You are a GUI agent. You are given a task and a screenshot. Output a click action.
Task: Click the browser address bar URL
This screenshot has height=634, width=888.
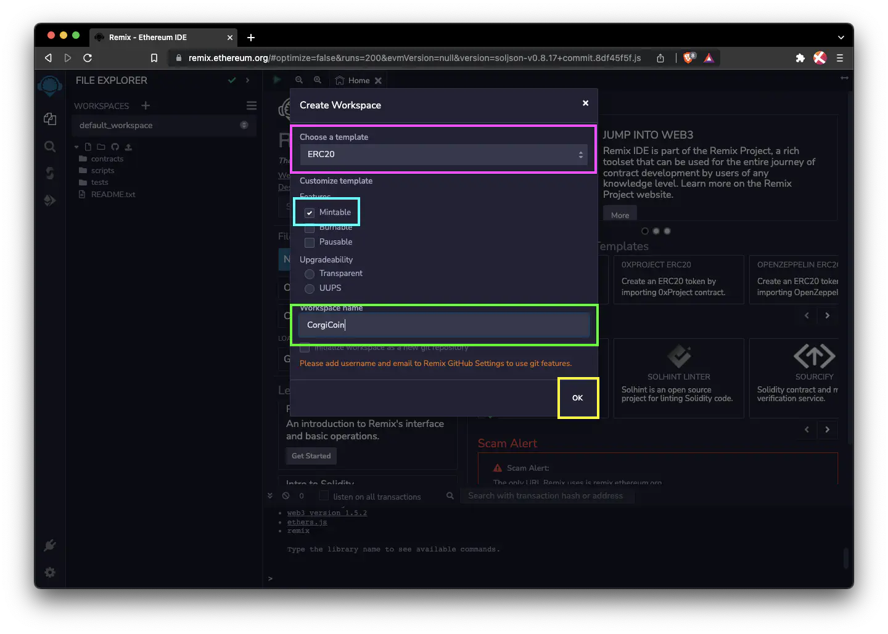414,58
